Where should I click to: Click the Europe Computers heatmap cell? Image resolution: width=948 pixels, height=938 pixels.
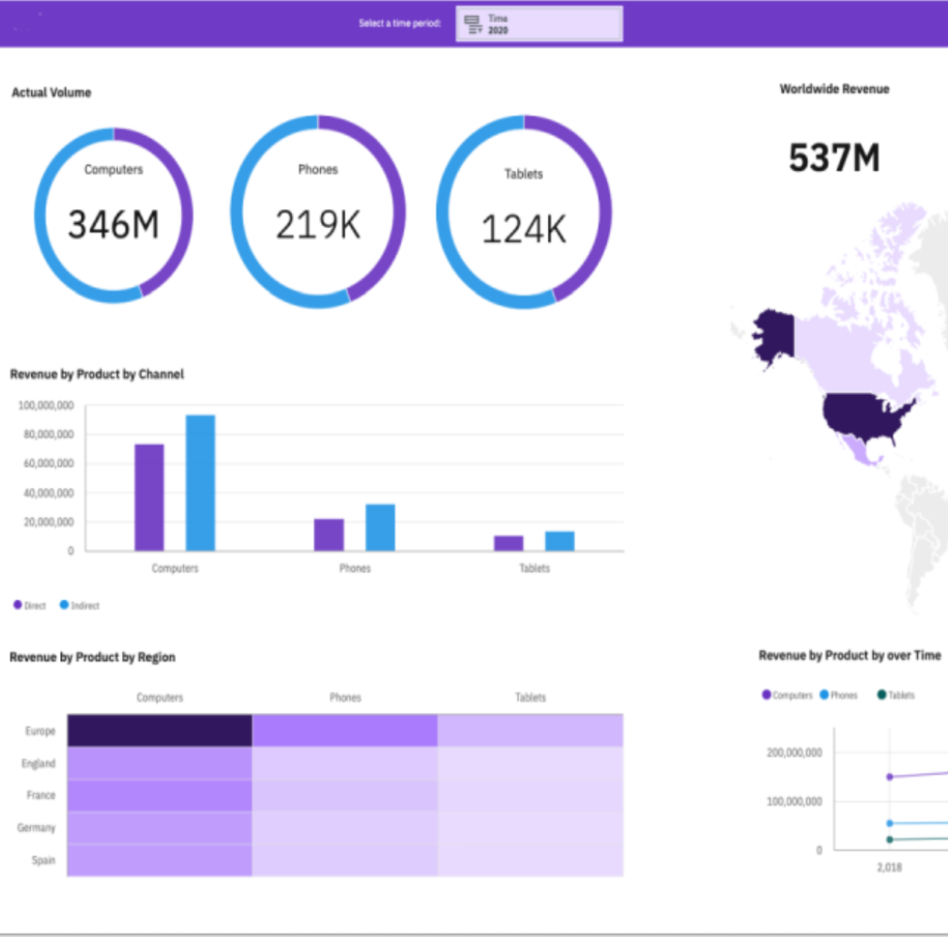160,730
